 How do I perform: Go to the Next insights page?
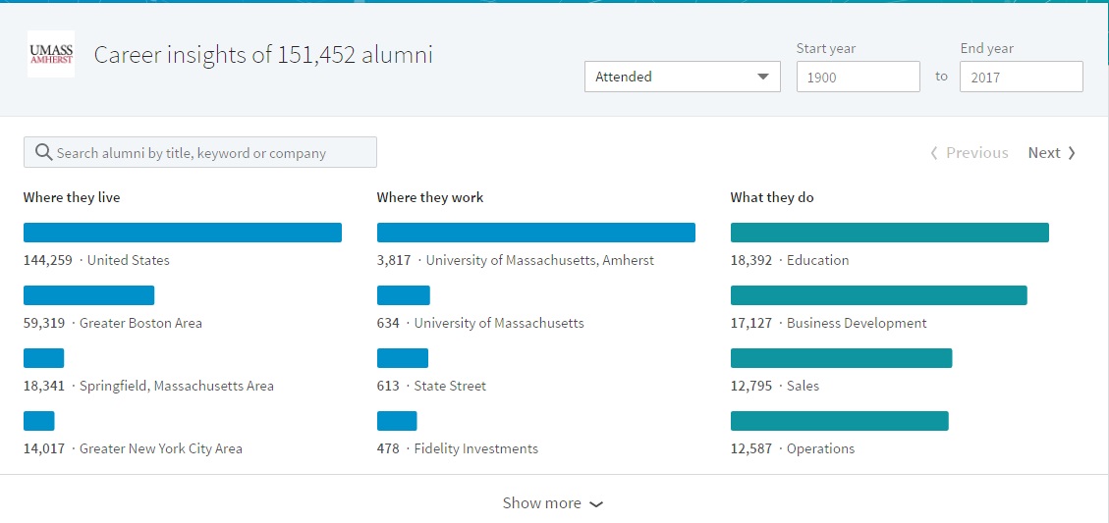[1052, 153]
